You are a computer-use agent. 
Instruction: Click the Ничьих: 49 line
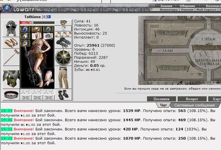[x=84, y=61]
